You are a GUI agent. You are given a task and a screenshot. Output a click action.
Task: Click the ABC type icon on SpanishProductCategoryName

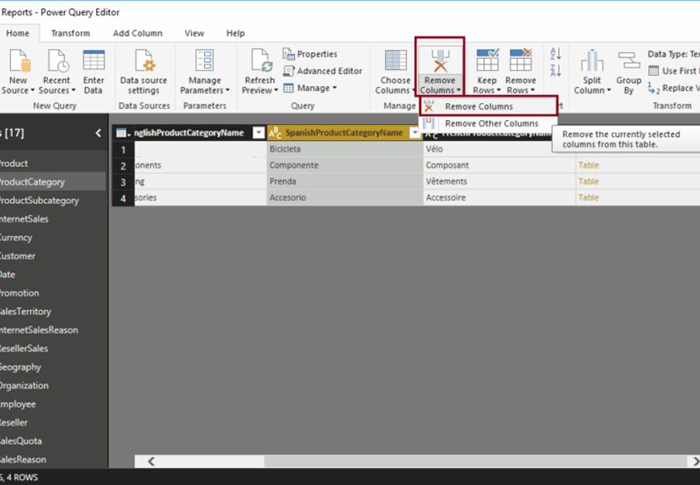point(275,133)
